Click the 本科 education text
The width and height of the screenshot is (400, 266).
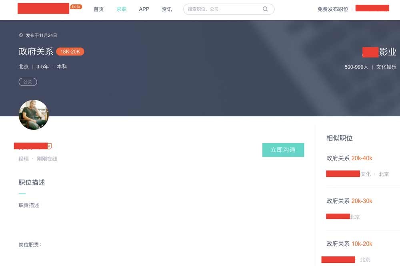point(62,67)
